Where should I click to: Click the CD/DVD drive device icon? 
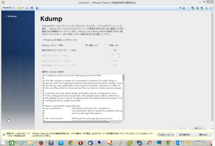coord(188,8)
